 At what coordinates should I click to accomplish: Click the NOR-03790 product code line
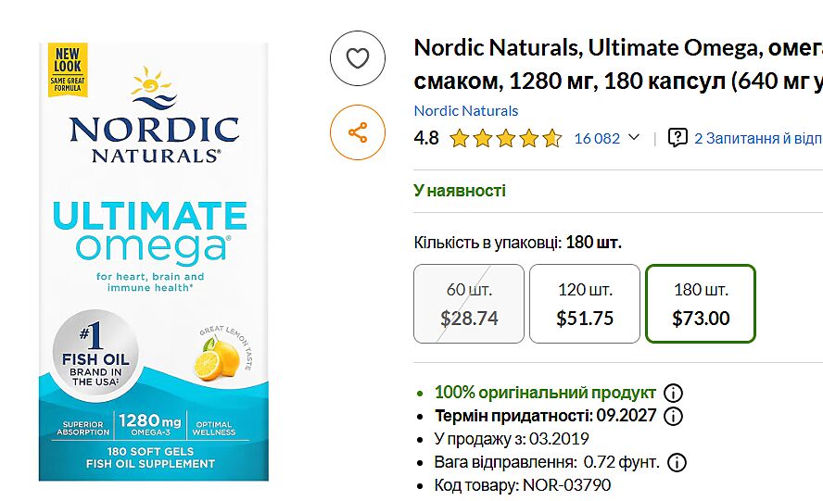(523, 485)
